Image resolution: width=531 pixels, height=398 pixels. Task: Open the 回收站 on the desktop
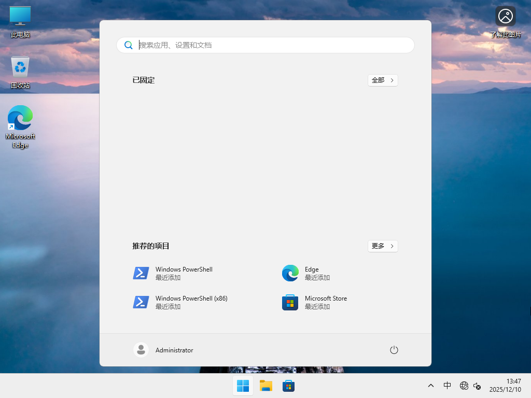(20, 71)
